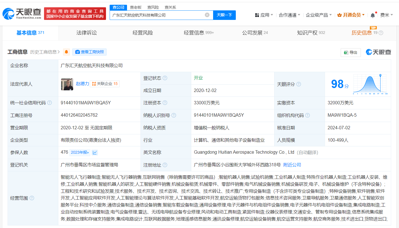Image resolution: width=399 pixels, height=228 pixels.
Task: Open the 合作通道 dropdown
Action: (x=289, y=15)
